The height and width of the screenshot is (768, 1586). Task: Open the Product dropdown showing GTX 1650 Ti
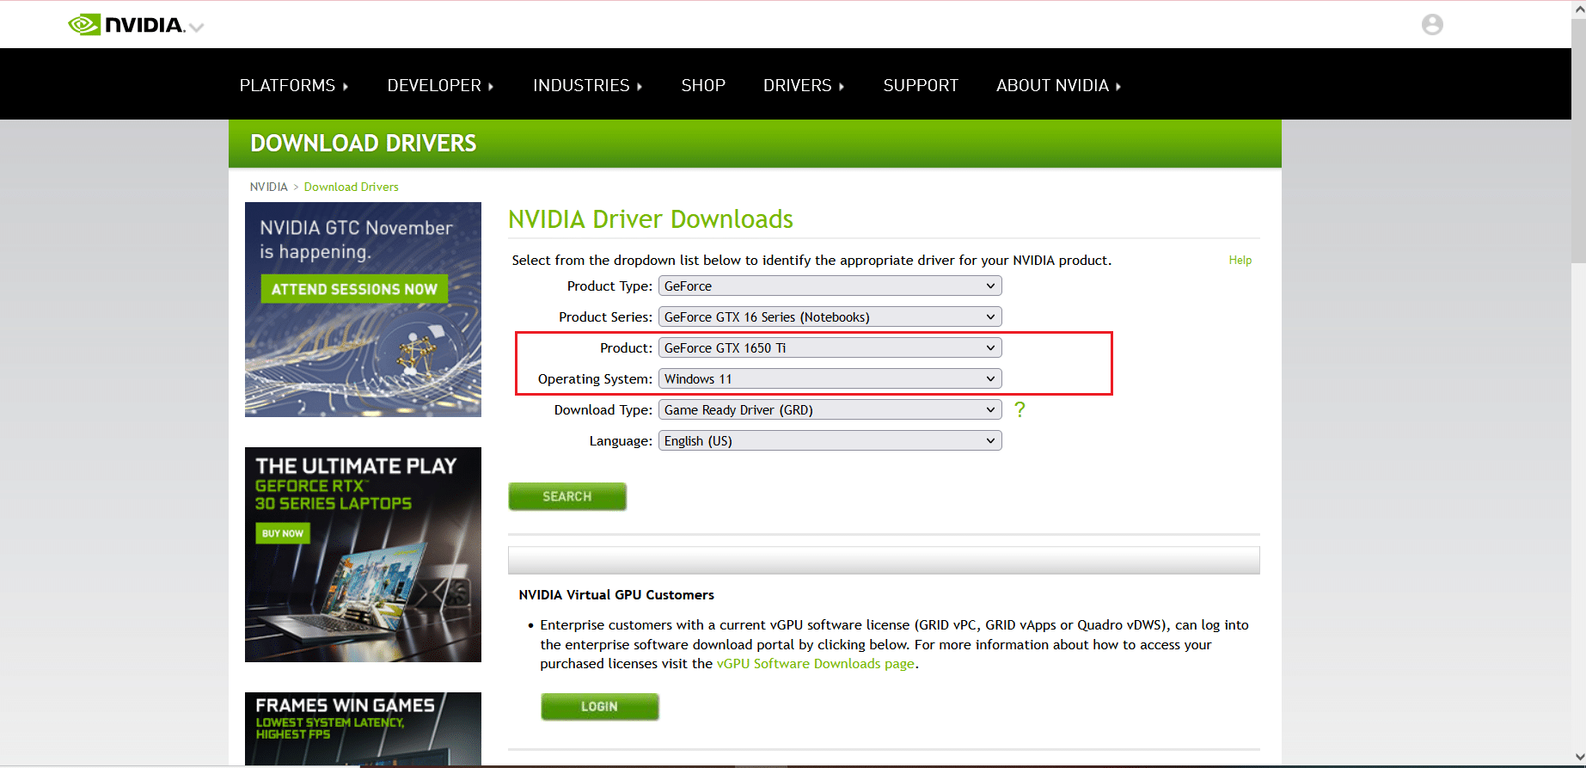point(830,347)
